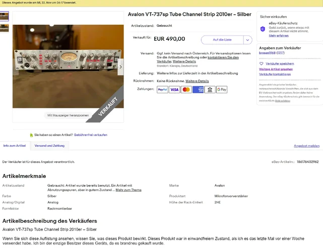Click the American Express payment icon
323x252 pixels.
point(198,90)
